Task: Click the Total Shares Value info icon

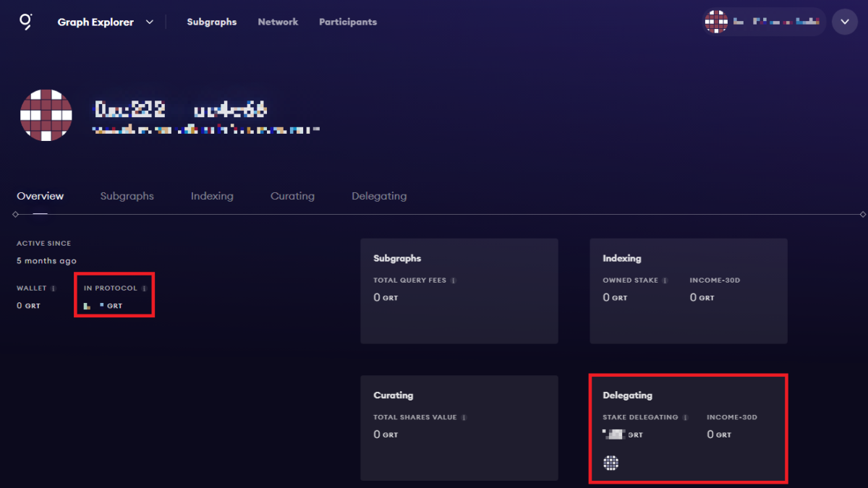Action: click(x=464, y=417)
